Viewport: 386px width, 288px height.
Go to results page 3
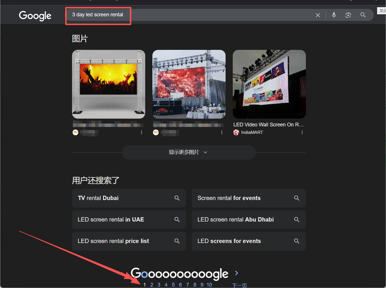coord(159,285)
